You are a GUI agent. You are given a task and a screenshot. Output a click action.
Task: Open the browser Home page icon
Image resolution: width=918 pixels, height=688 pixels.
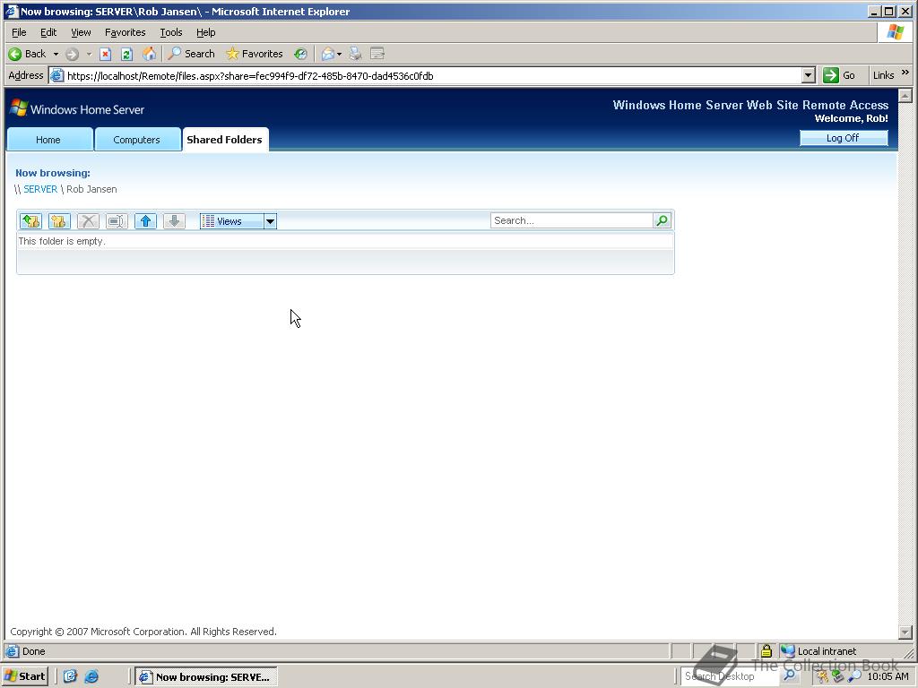pos(150,54)
